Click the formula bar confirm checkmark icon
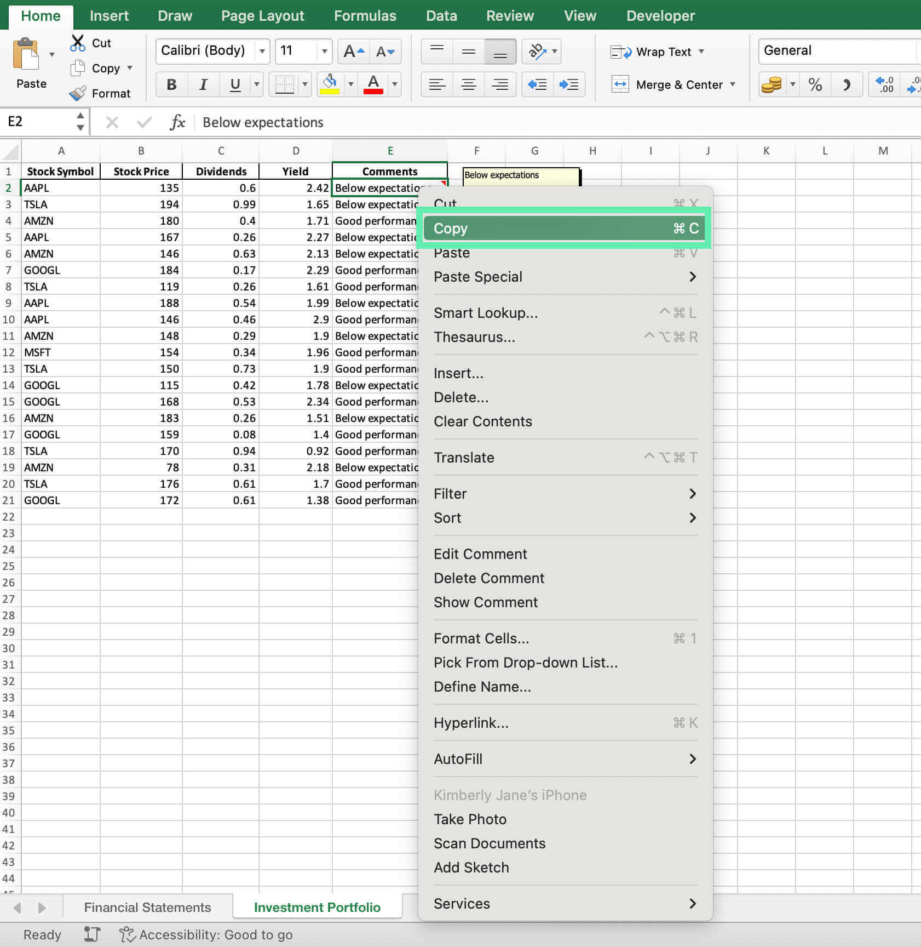 point(144,122)
